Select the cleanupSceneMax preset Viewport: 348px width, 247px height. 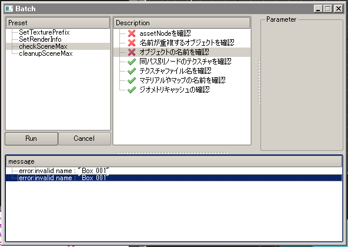[46, 53]
